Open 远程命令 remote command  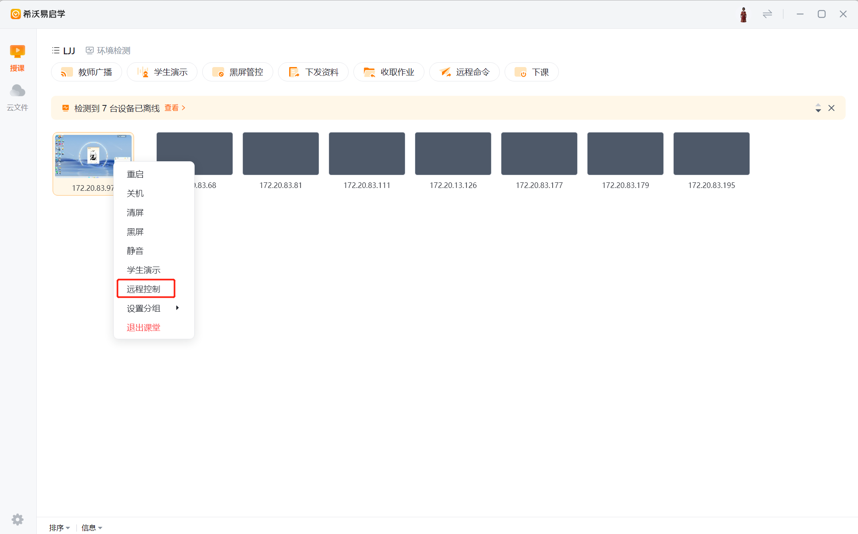click(464, 72)
